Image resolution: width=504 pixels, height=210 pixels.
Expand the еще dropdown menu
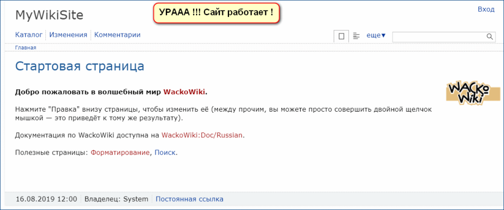(x=376, y=36)
